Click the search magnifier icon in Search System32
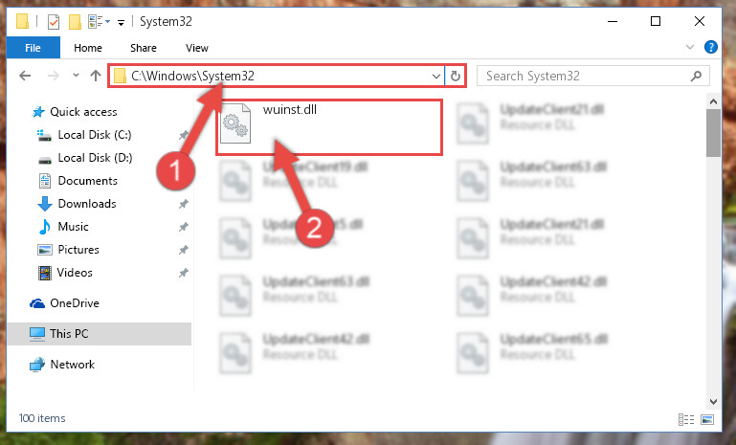This screenshot has height=445, width=736. tap(696, 76)
